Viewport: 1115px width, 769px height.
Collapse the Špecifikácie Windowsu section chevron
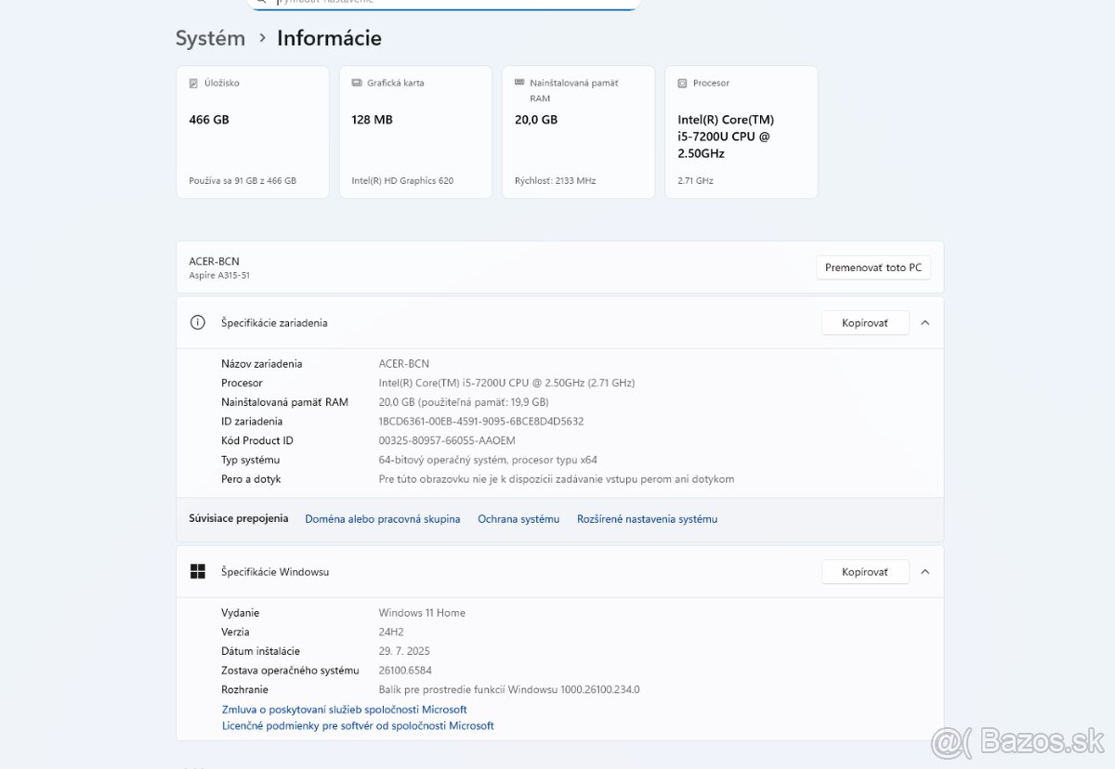[x=925, y=572]
